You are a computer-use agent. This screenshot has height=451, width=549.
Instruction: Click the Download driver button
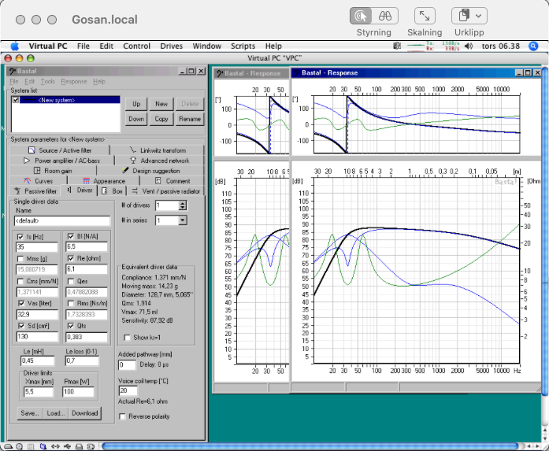click(x=85, y=413)
